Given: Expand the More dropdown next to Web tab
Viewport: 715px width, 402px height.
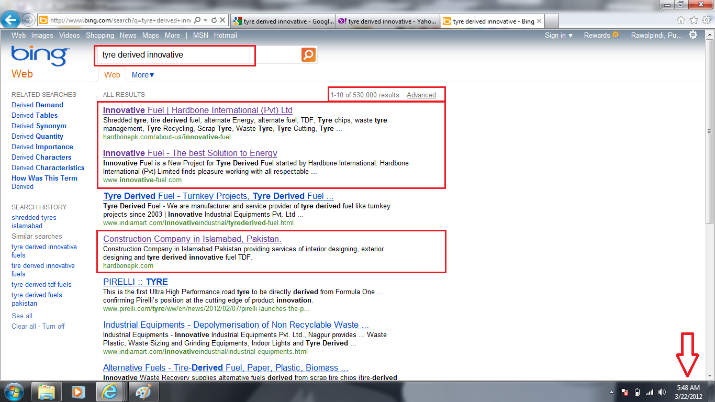Looking at the screenshot, I should click(143, 75).
